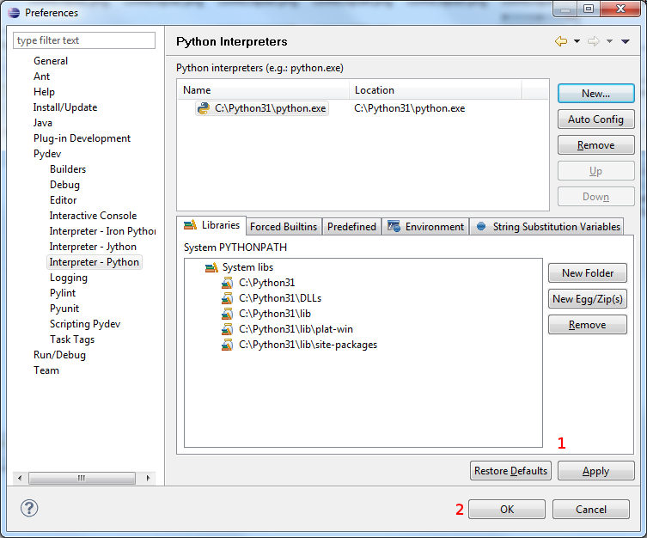Switch to the Predefined tab
Image resolution: width=647 pixels, height=538 pixels.
(351, 227)
